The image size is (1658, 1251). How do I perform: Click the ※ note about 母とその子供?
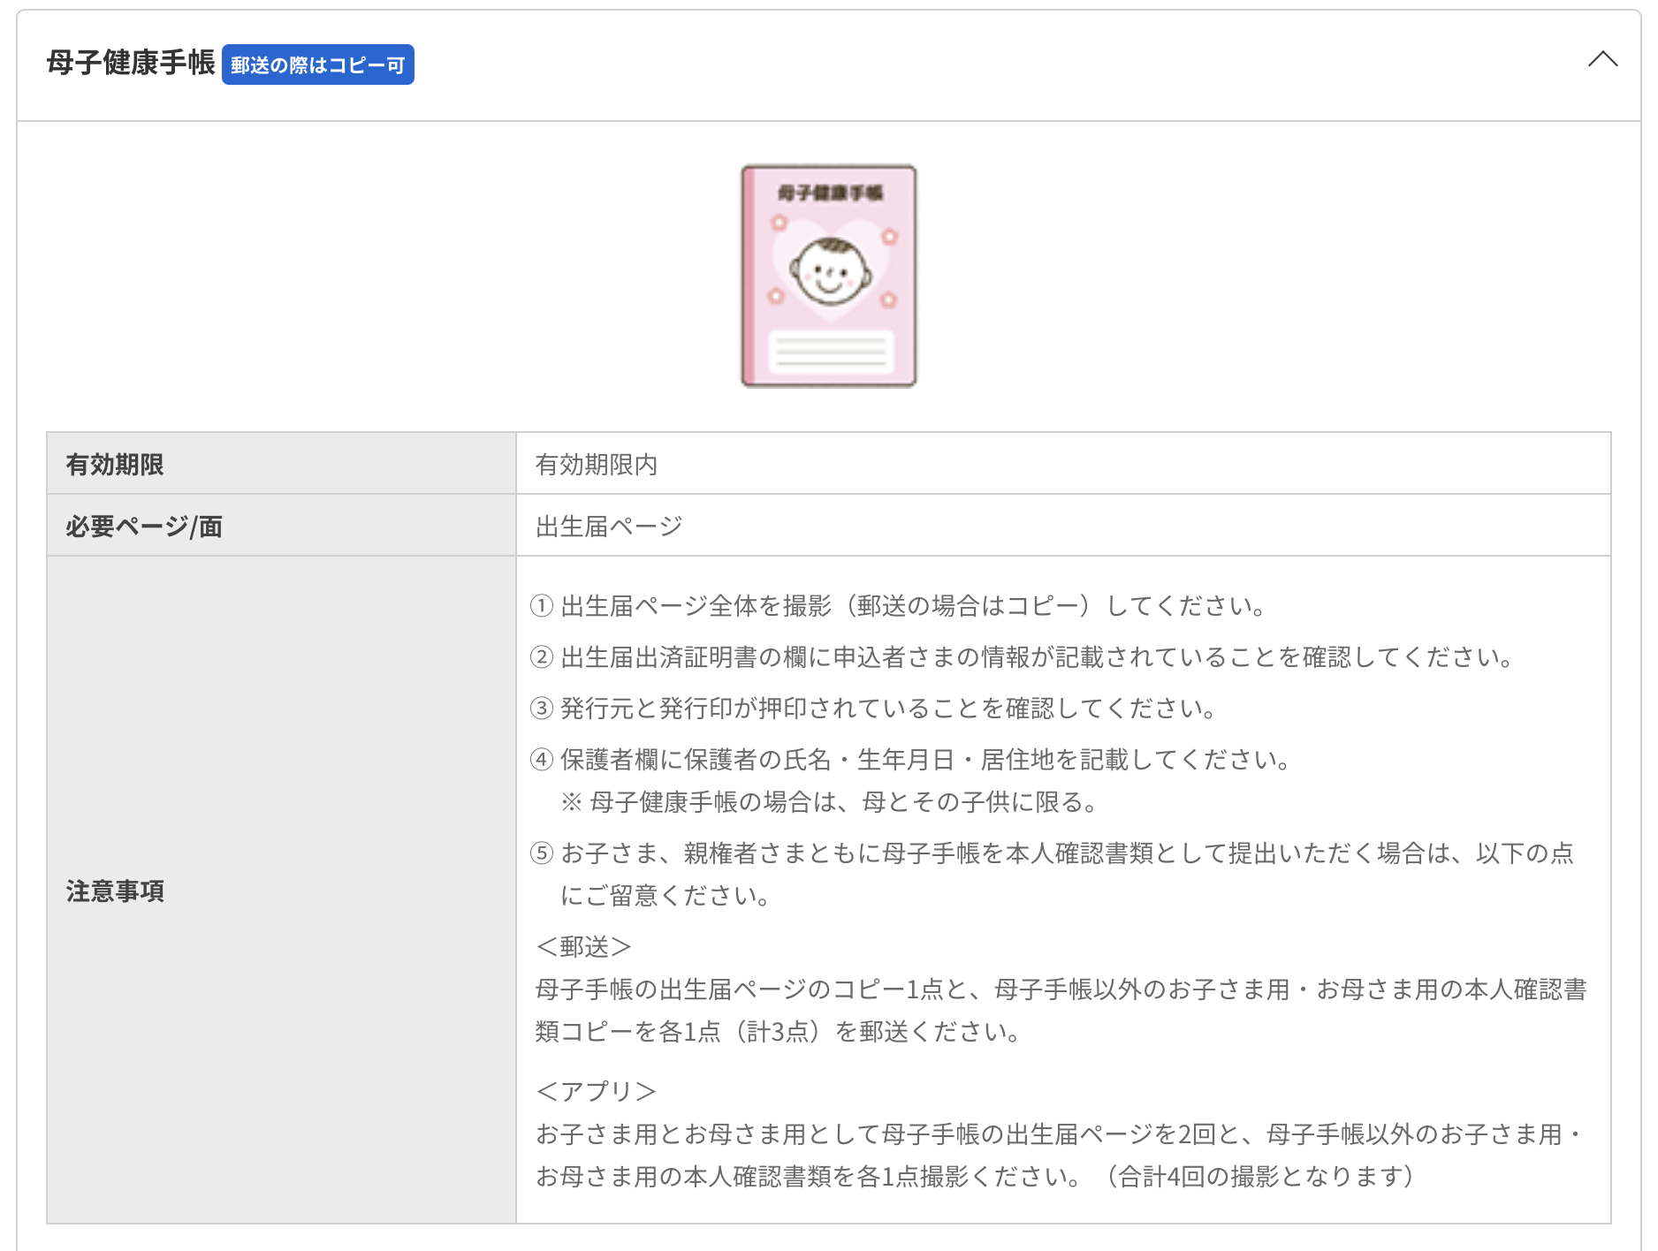[x=831, y=802]
